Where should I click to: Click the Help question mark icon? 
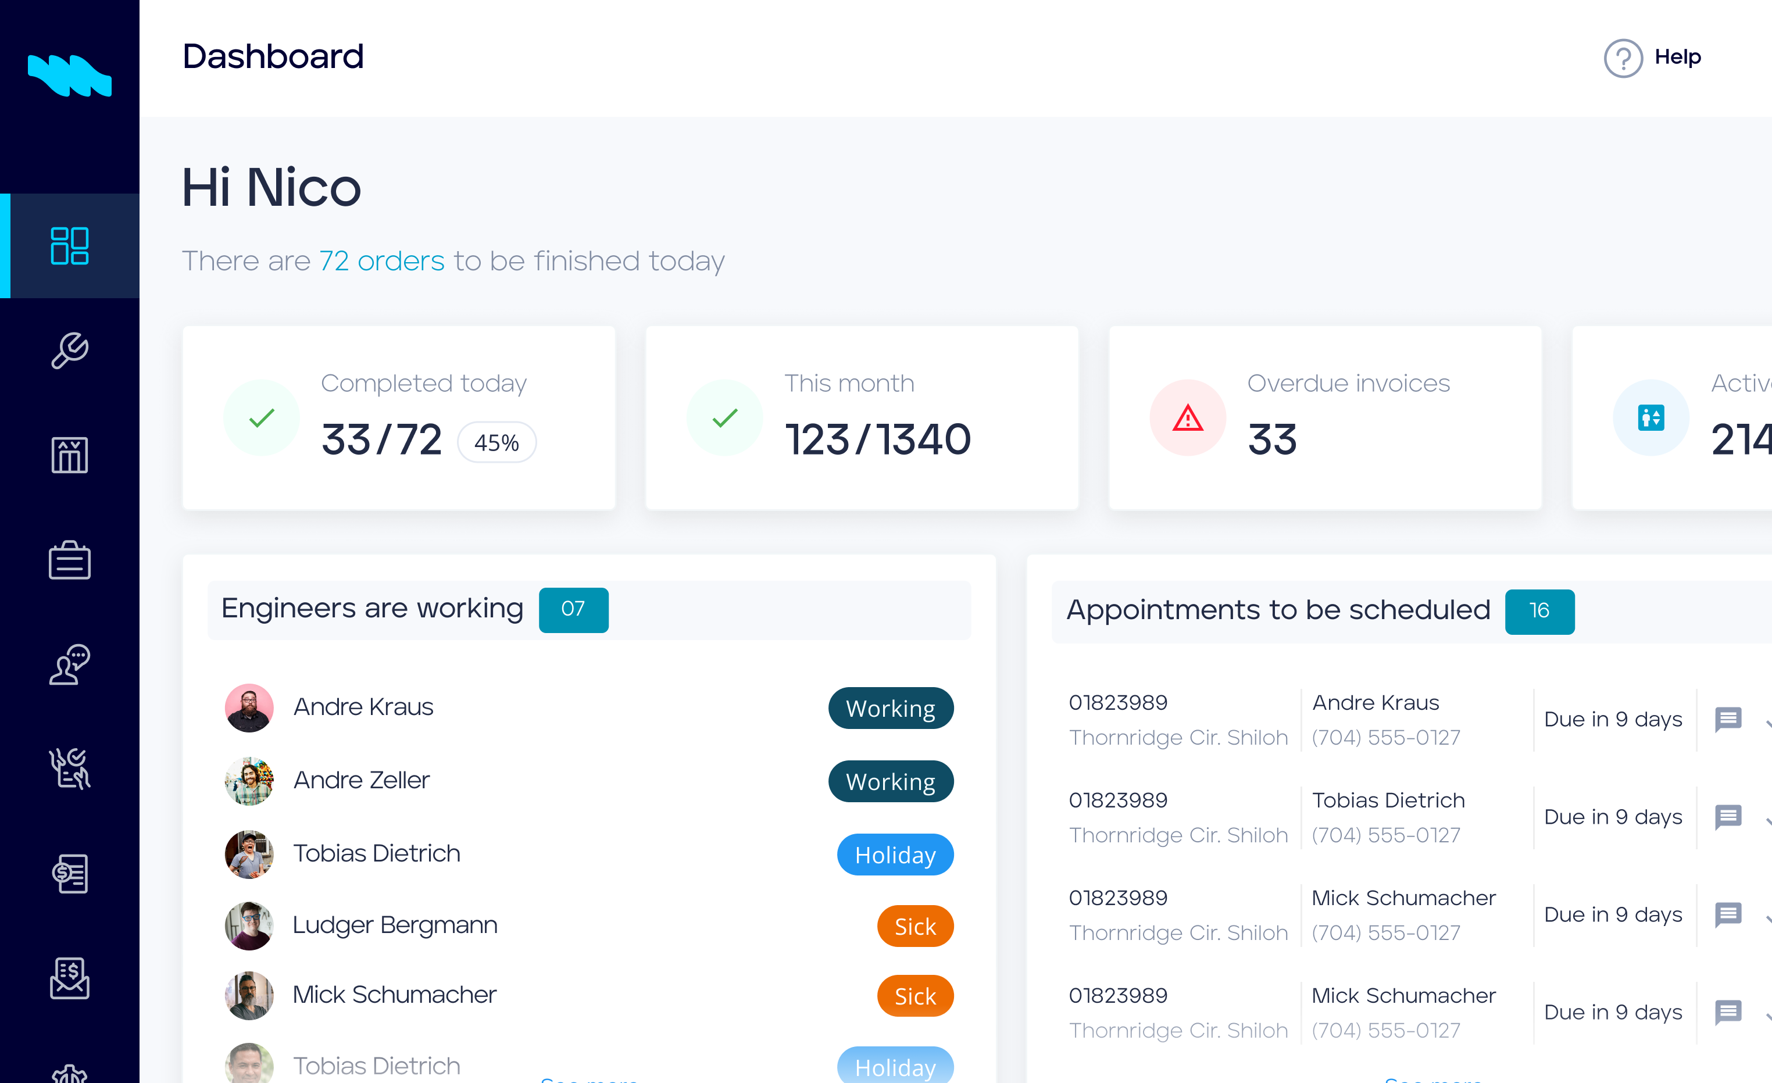(x=1623, y=58)
